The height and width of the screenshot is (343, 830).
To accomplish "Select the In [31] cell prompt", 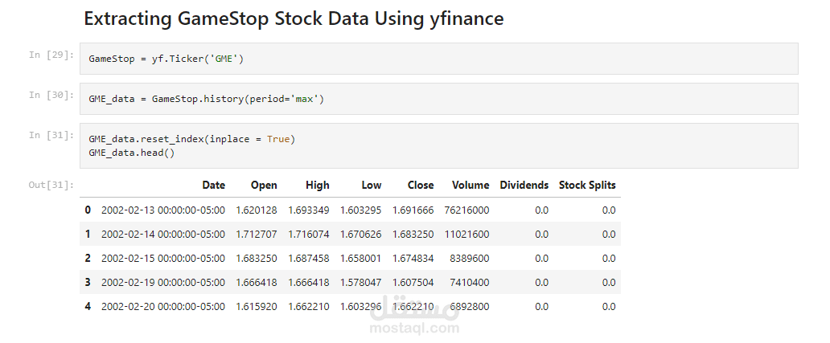I will [51, 135].
